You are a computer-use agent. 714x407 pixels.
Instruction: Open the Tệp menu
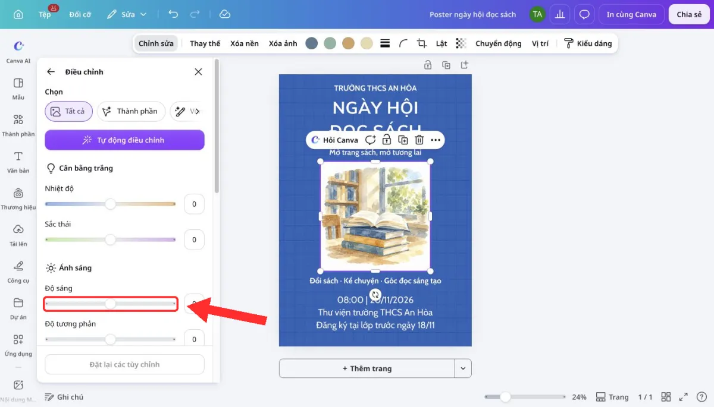[x=45, y=14]
